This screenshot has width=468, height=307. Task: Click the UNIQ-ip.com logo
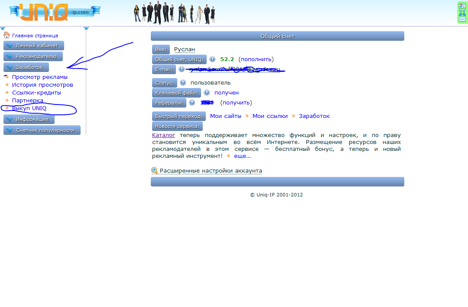[x=55, y=12]
